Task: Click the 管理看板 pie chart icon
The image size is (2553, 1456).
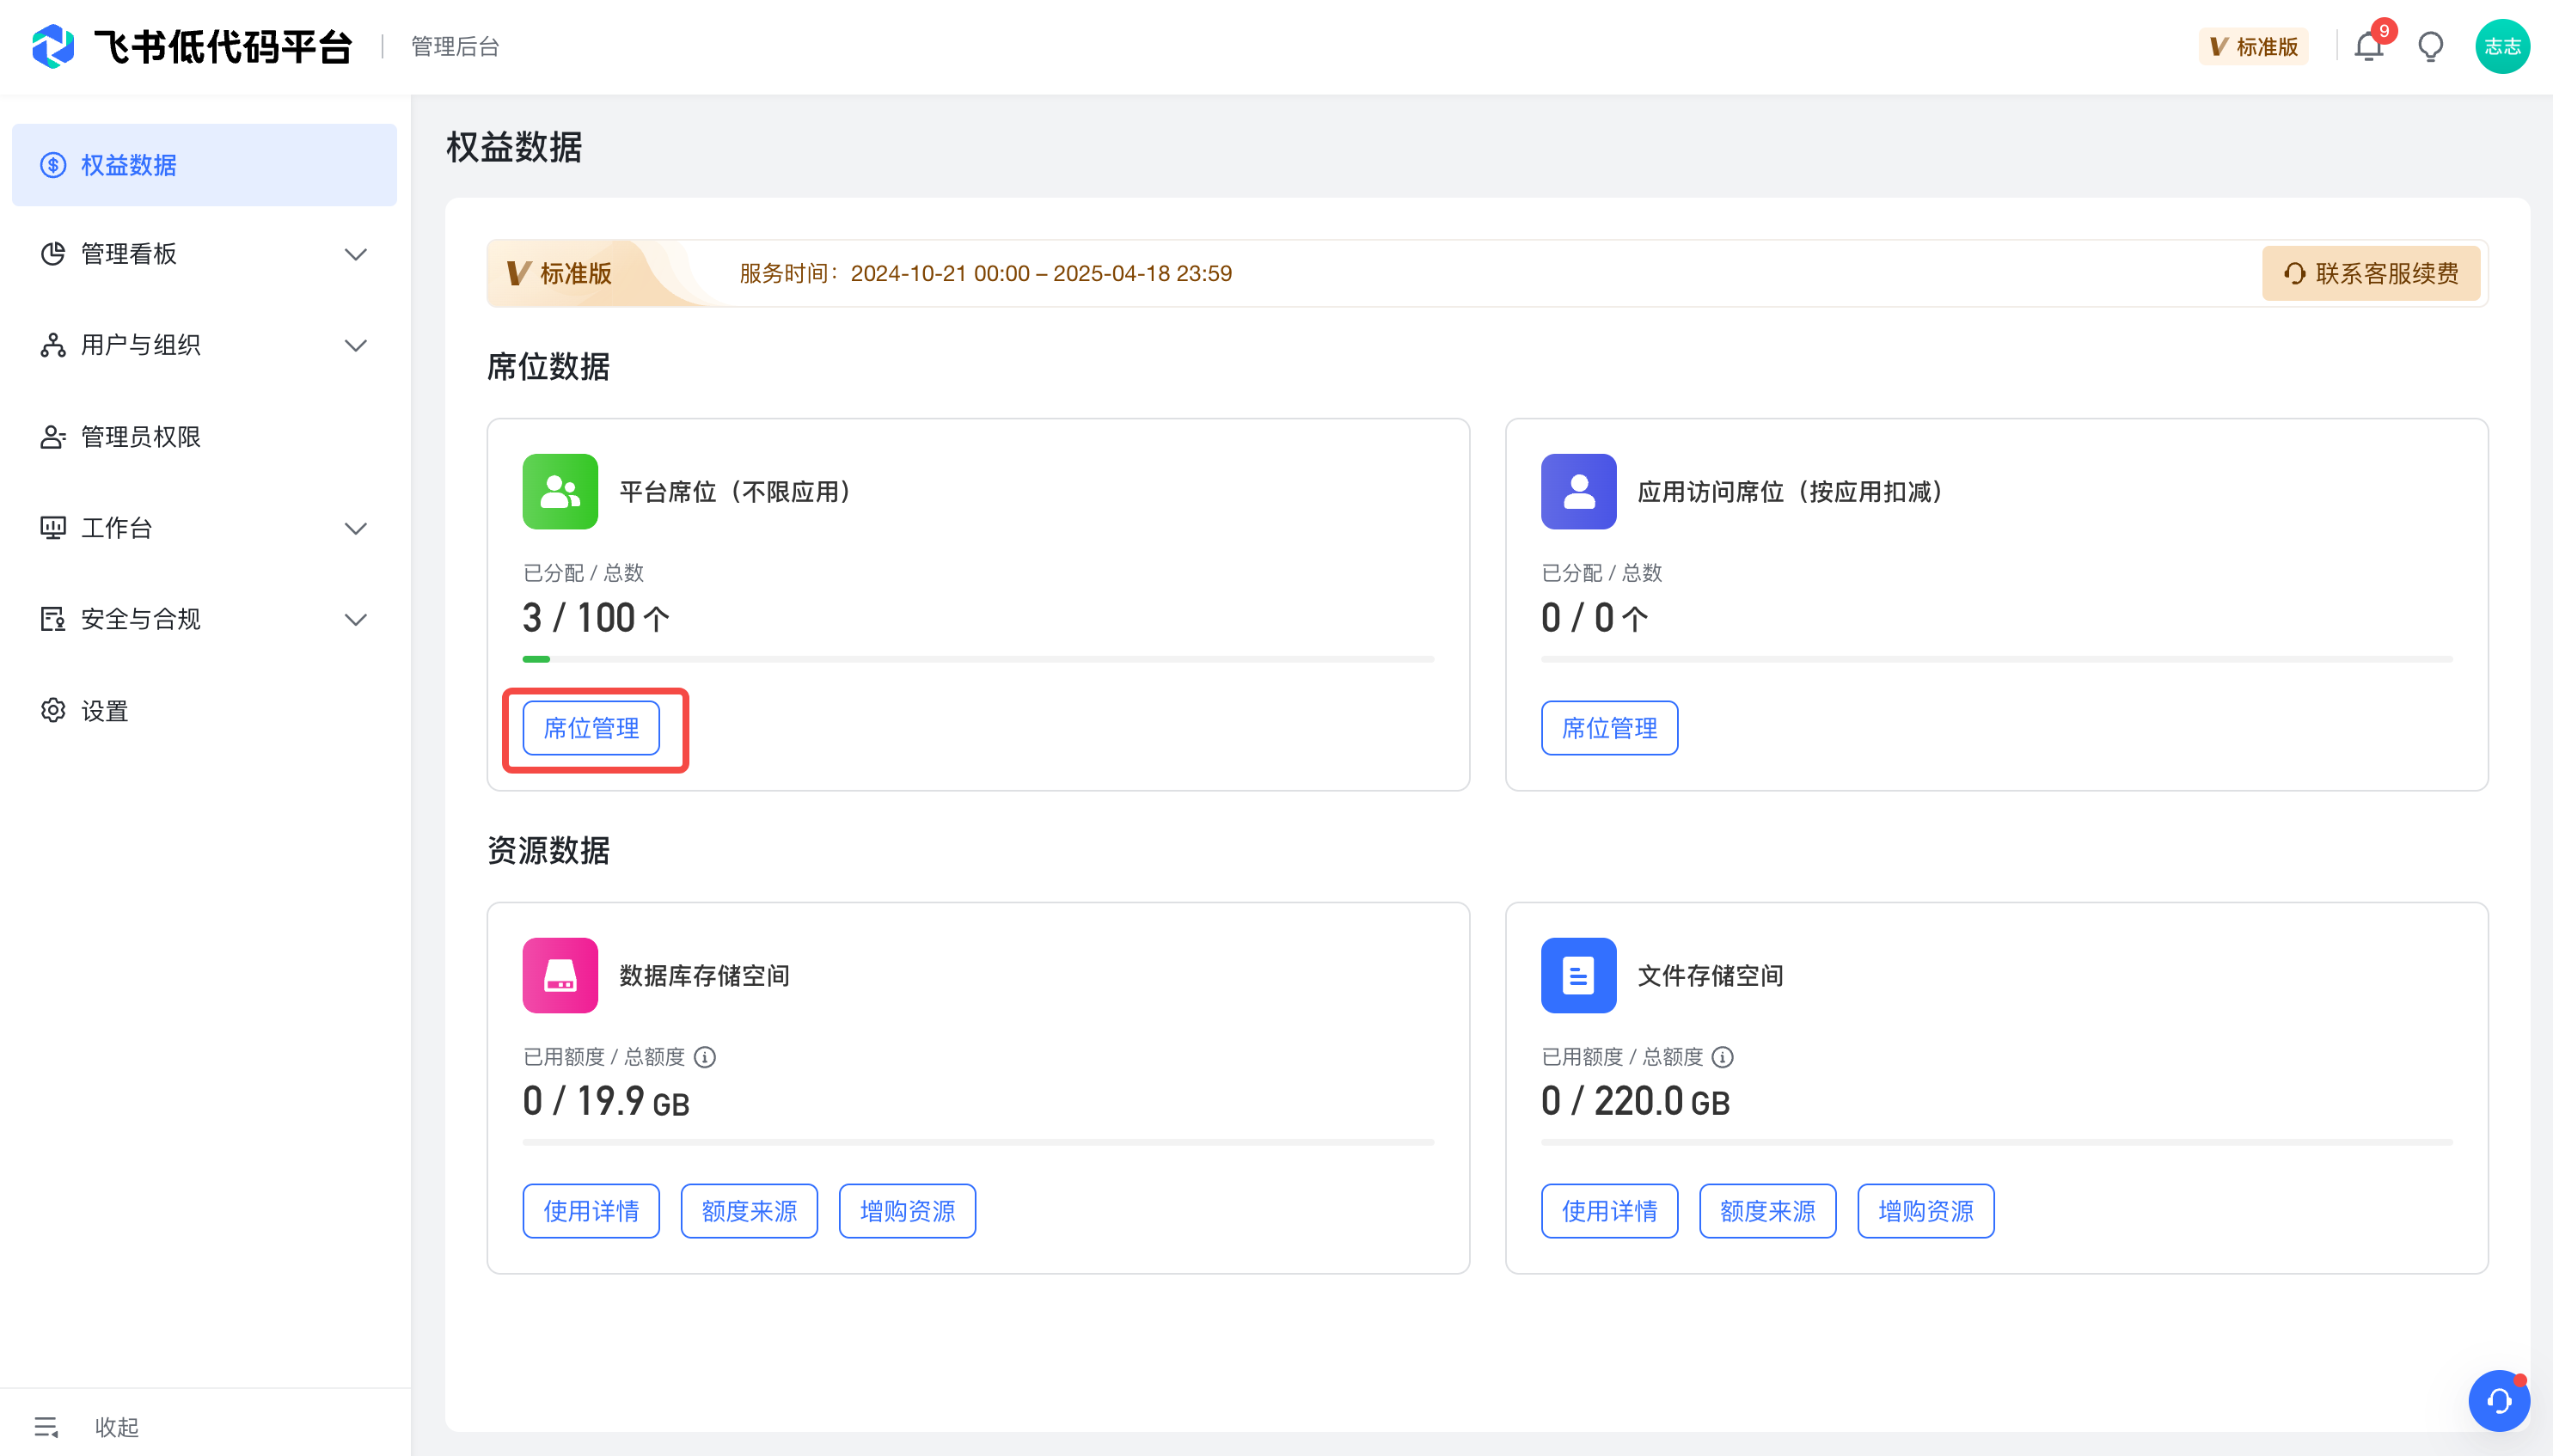Action: 53,254
